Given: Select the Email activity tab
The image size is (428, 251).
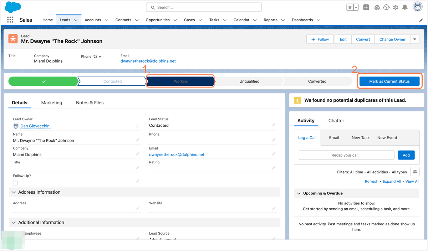Looking at the screenshot, I should coord(334,138).
